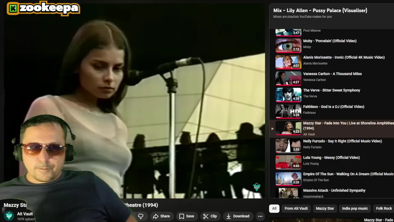This screenshot has height=222, width=394.
Task: Open the Post Malone video thumbnail
Action: coord(288,32)
